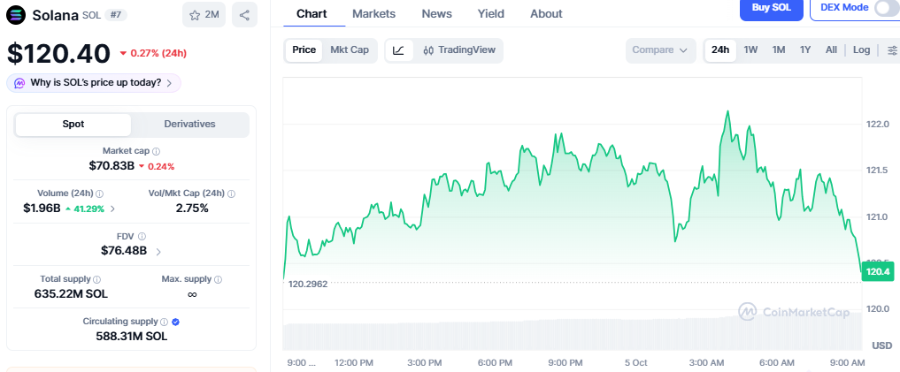This screenshot has width=900, height=372.
Task: Click info icon next to Vol/Mkt Cap (24h)
Action: click(x=231, y=194)
